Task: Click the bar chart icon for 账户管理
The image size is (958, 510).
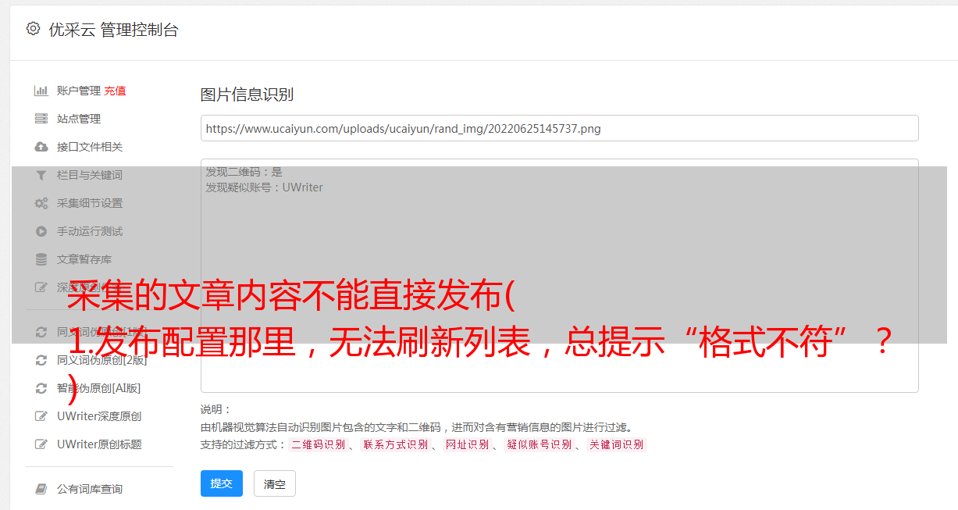Action: coord(41,91)
